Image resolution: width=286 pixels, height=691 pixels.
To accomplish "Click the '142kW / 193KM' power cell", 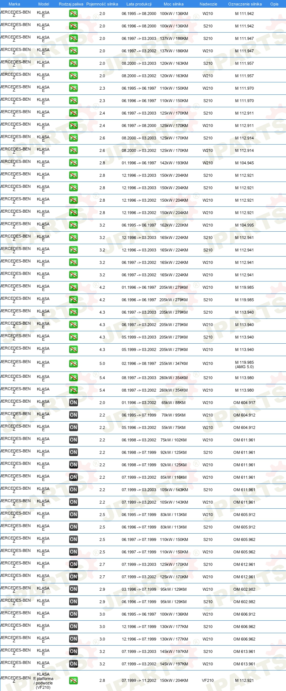I will coord(174,163).
